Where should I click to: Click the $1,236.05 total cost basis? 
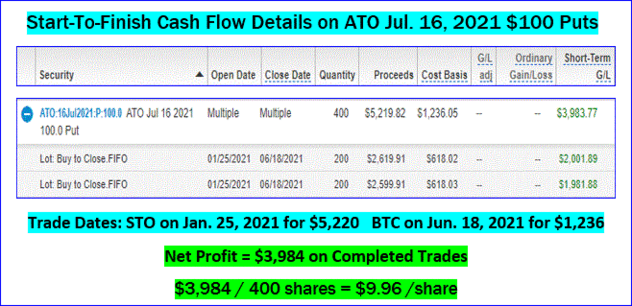click(x=437, y=113)
